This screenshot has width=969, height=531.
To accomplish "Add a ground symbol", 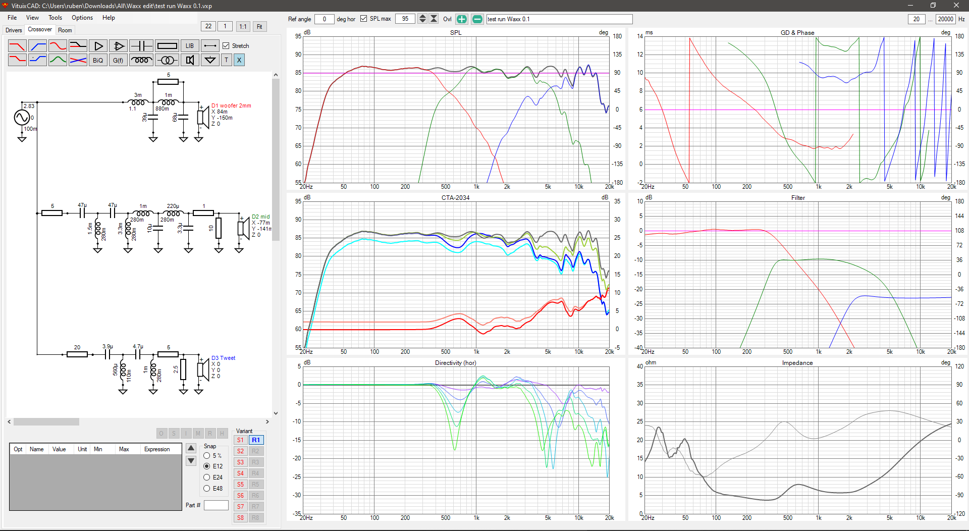I will click(210, 60).
